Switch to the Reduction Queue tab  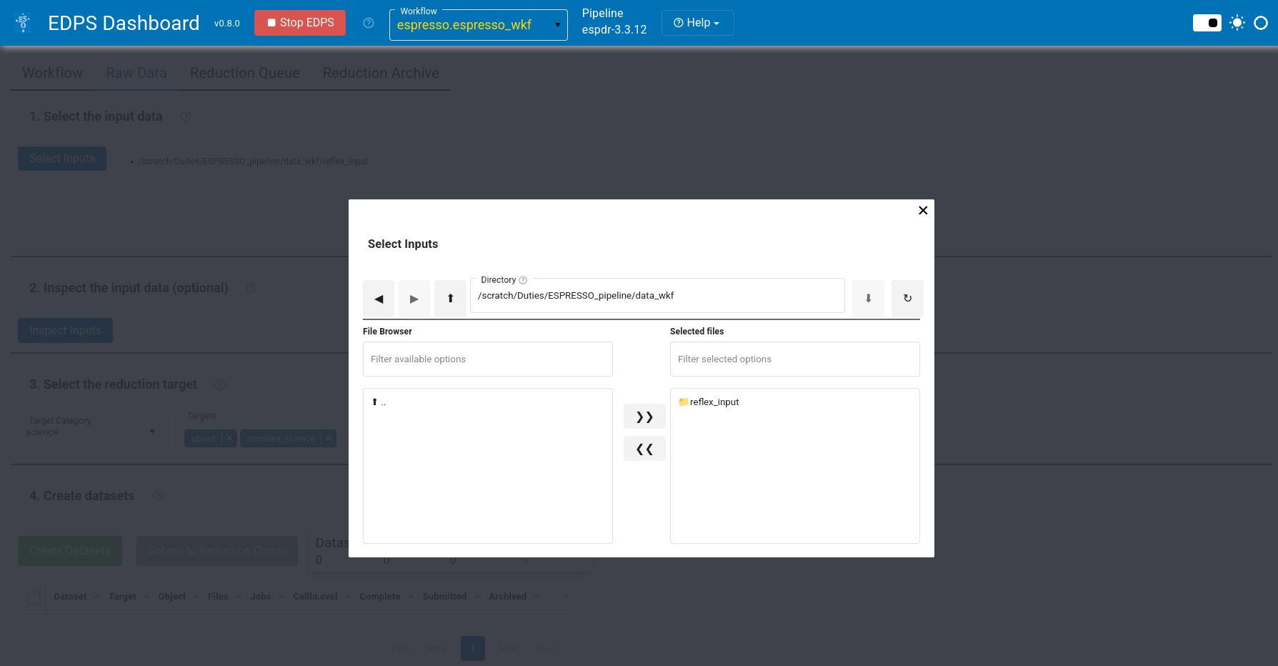(x=244, y=73)
